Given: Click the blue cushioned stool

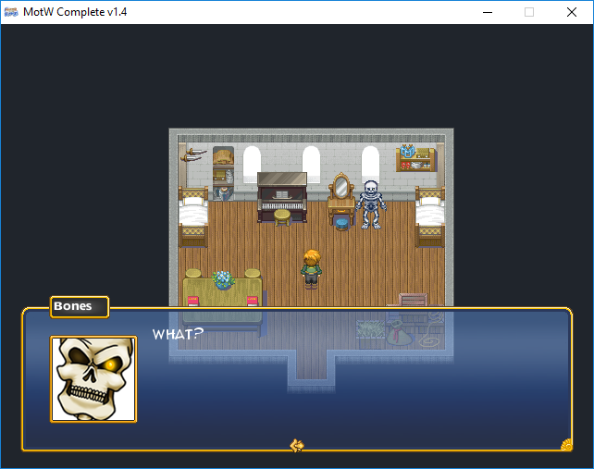Looking at the screenshot, I should pyautogui.click(x=342, y=224).
